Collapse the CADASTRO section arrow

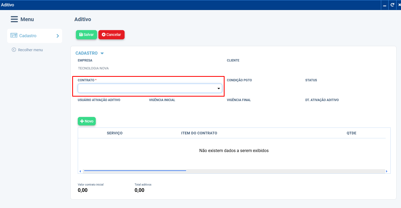point(102,53)
